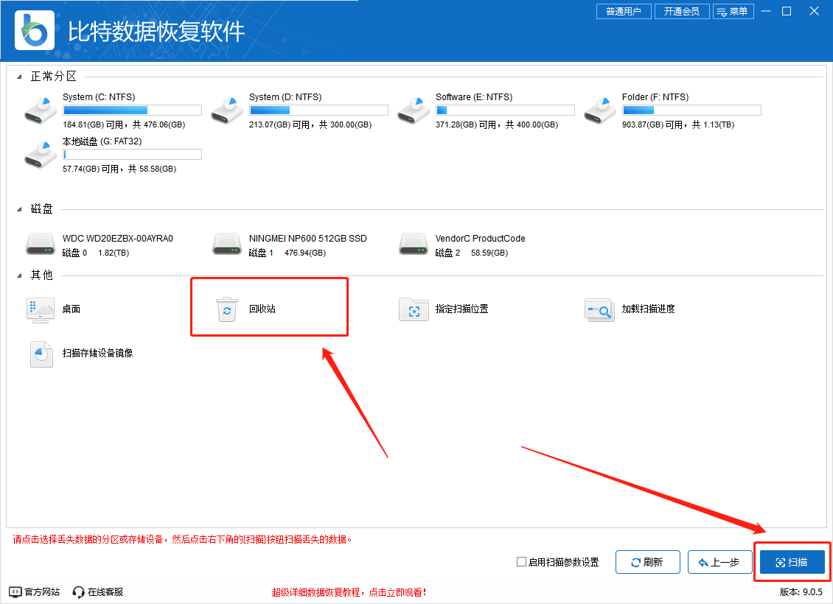Click the 开通会员 button
This screenshot has height=604, width=833.
(x=681, y=11)
